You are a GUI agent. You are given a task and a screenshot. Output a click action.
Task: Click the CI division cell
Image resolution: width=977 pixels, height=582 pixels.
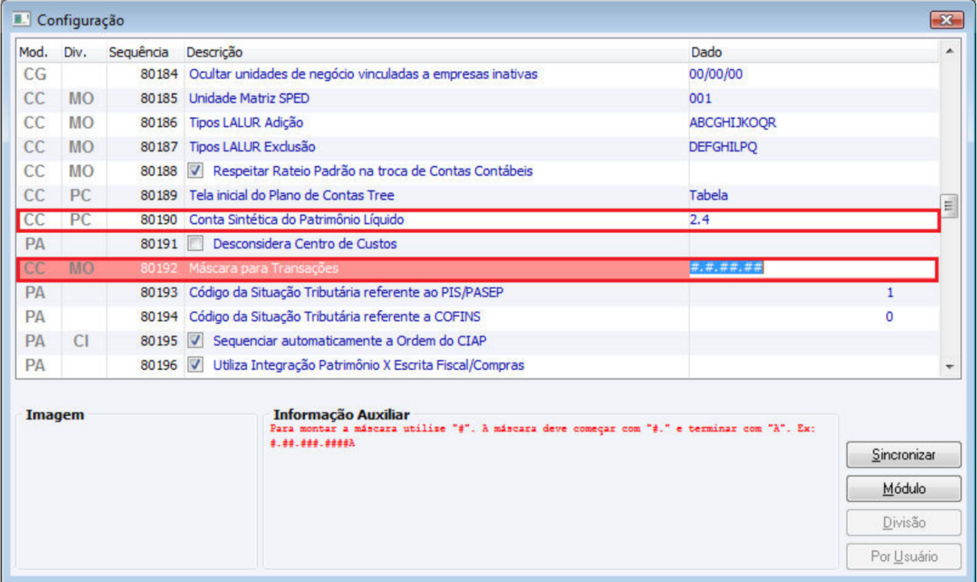tap(81, 341)
